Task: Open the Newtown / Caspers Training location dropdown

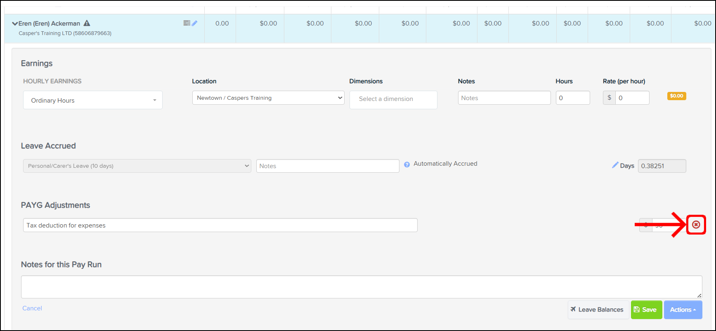Action: 268,98
